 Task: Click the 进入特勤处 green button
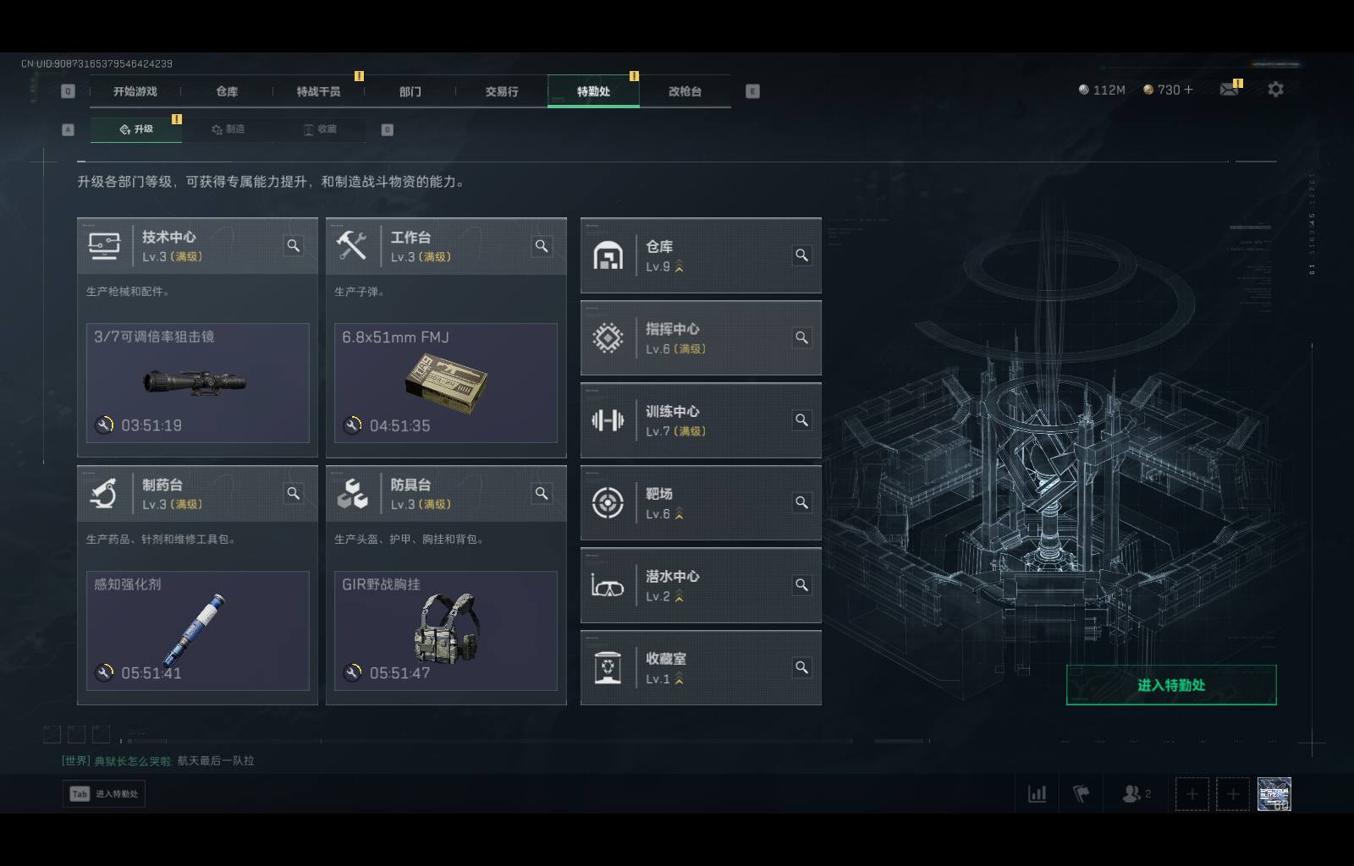(1171, 685)
